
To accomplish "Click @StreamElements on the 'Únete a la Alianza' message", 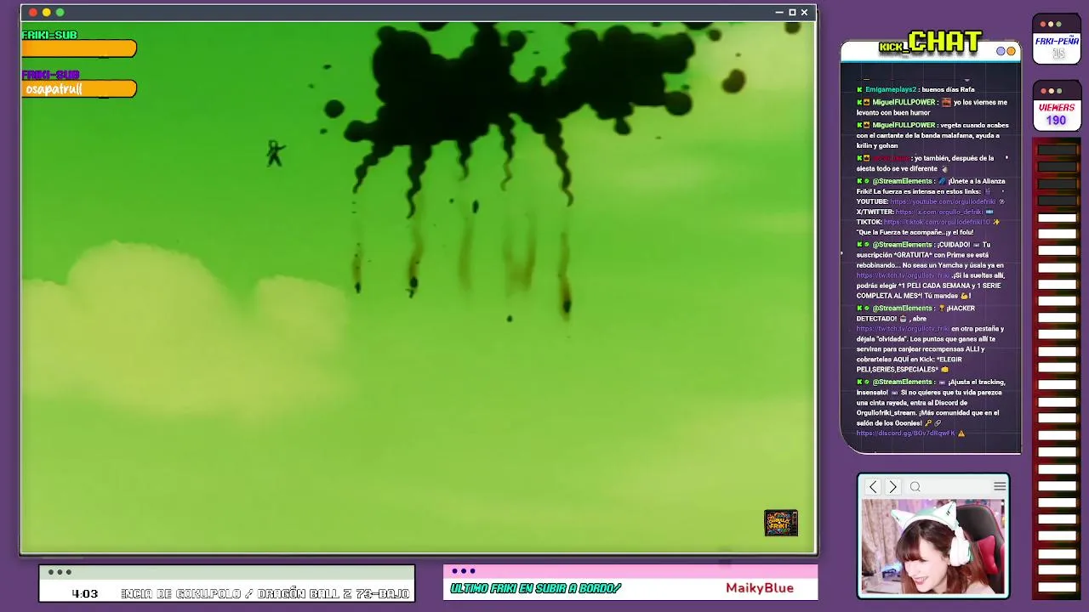I will click(x=902, y=181).
